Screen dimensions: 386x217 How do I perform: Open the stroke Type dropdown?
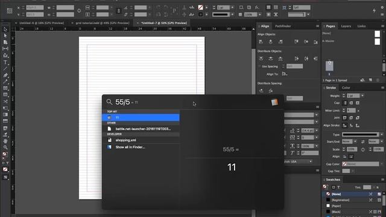pyautogui.click(x=382, y=134)
